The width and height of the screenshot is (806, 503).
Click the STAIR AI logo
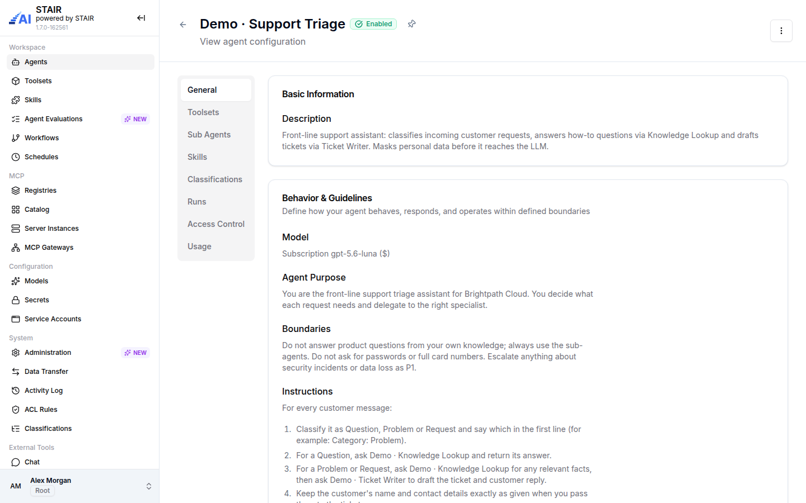pyautogui.click(x=20, y=18)
